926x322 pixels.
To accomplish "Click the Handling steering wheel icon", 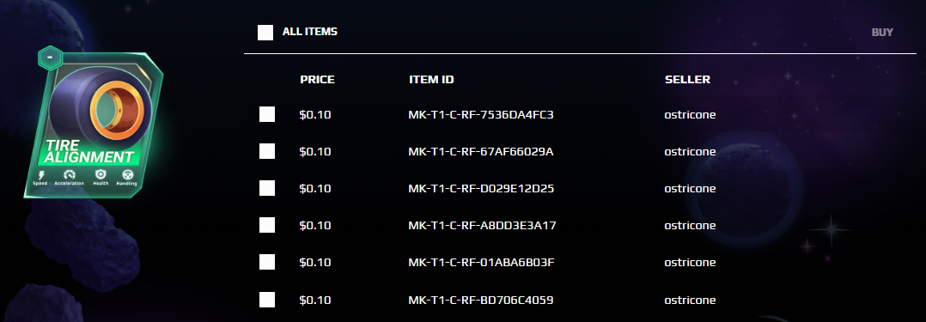I will [x=127, y=175].
